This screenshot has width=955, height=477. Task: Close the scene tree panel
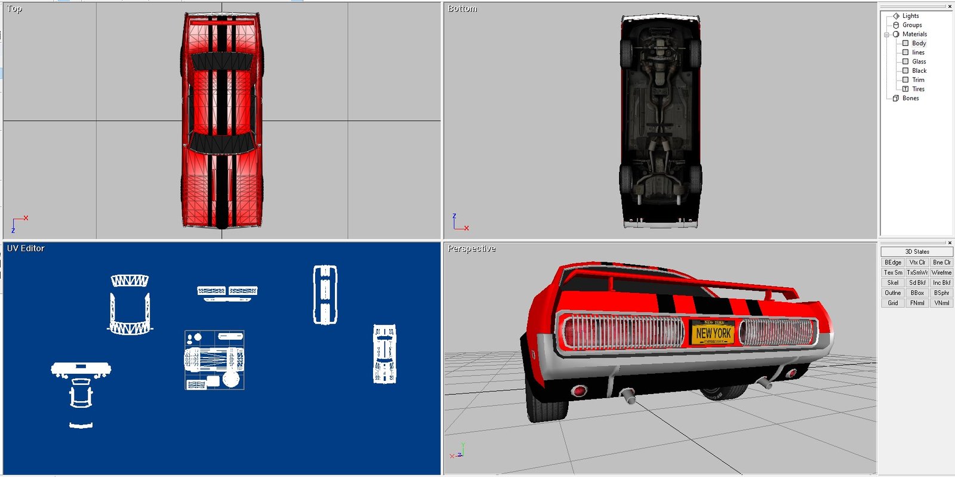(x=950, y=7)
